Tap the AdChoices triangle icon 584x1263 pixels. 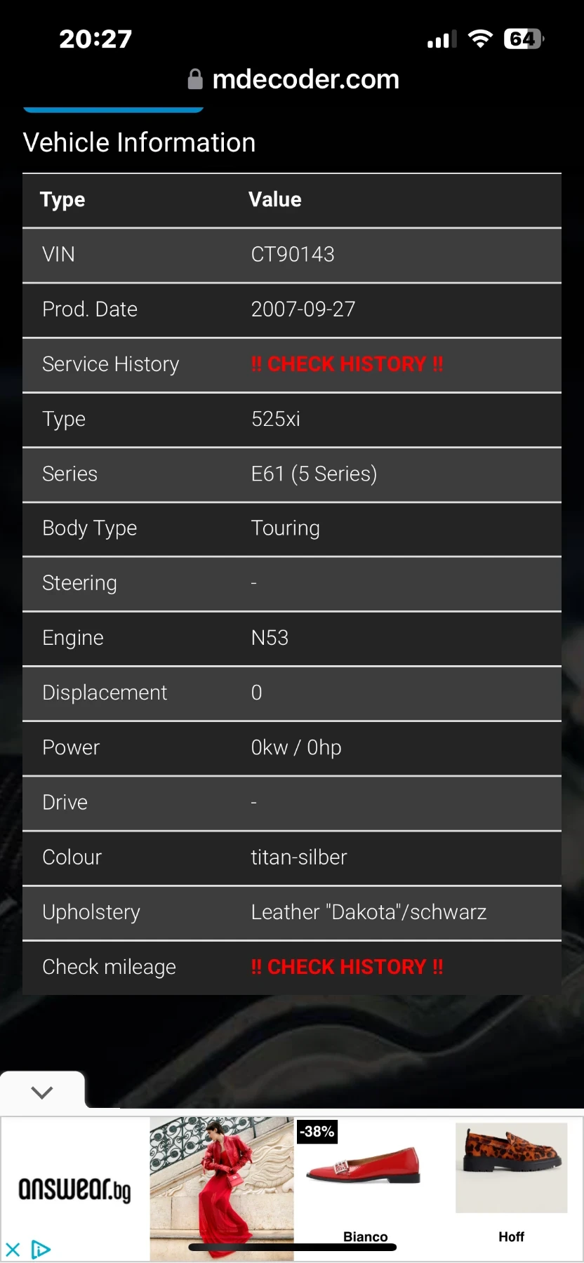(x=41, y=1249)
